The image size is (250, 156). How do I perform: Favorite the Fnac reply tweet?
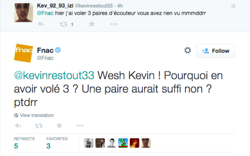[x=59, y=126]
